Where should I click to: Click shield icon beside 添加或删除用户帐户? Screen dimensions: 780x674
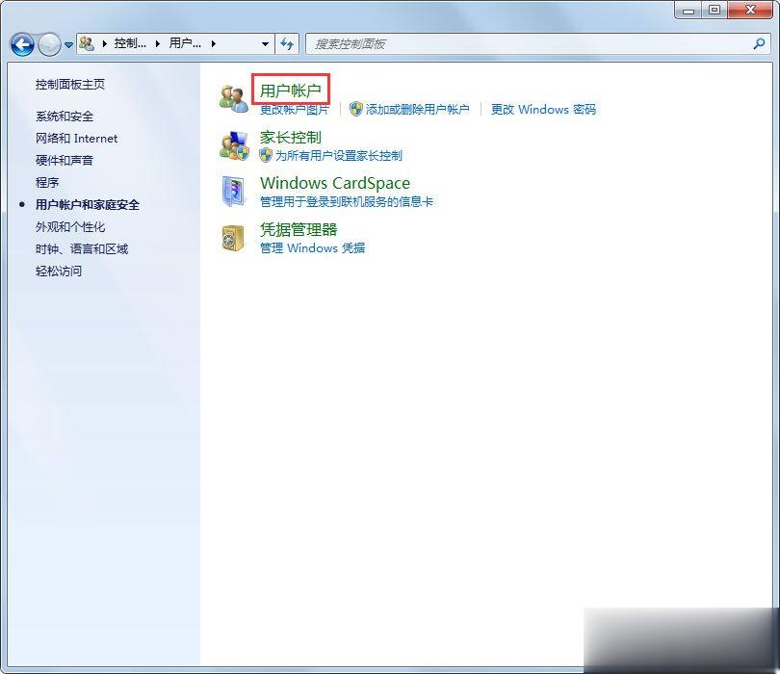355,109
